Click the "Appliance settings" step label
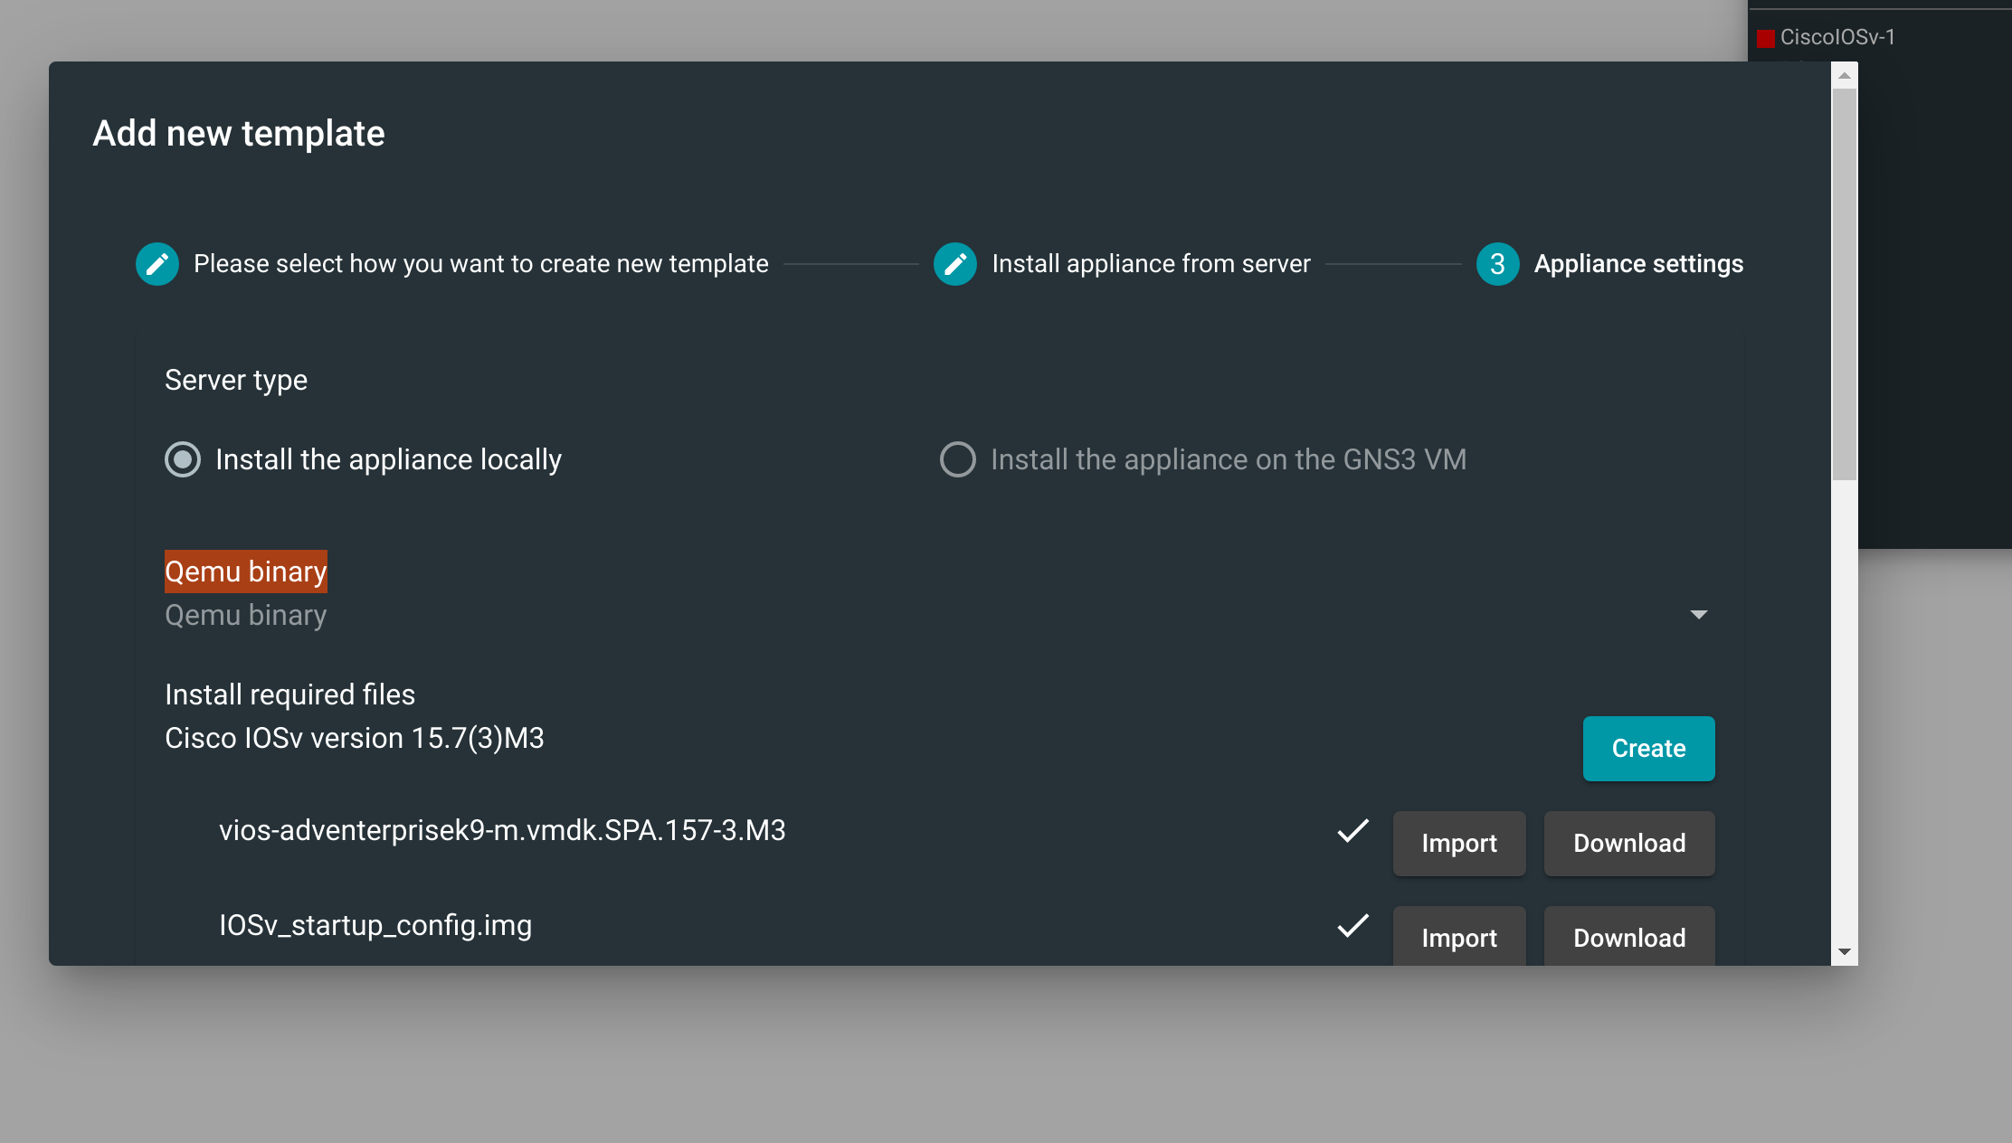This screenshot has height=1143, width=2012. point(1638,263)
